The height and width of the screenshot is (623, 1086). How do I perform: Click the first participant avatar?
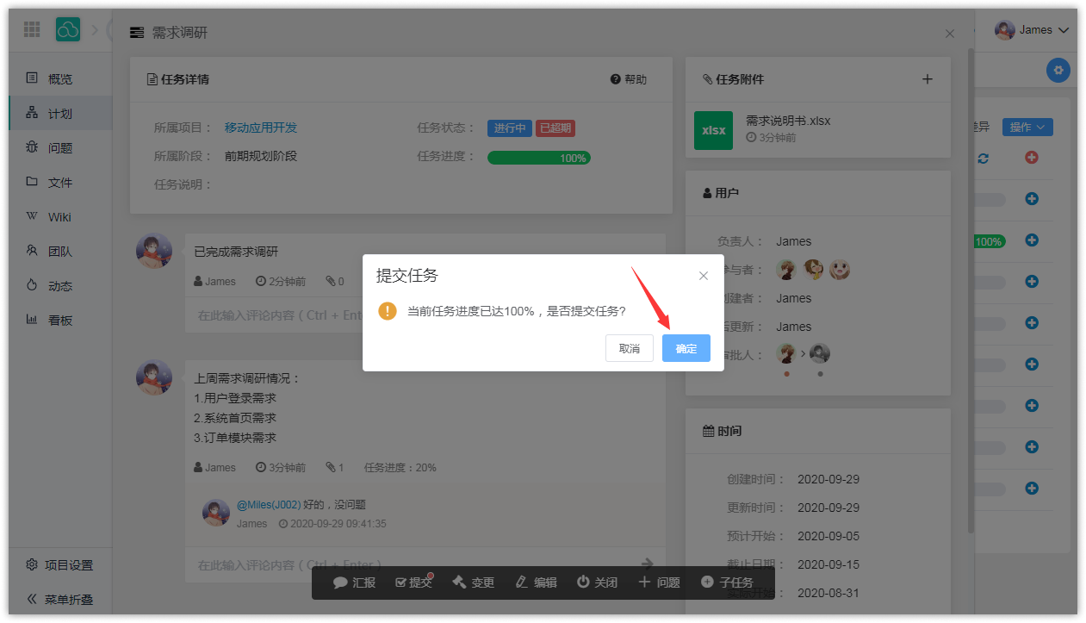786,270
